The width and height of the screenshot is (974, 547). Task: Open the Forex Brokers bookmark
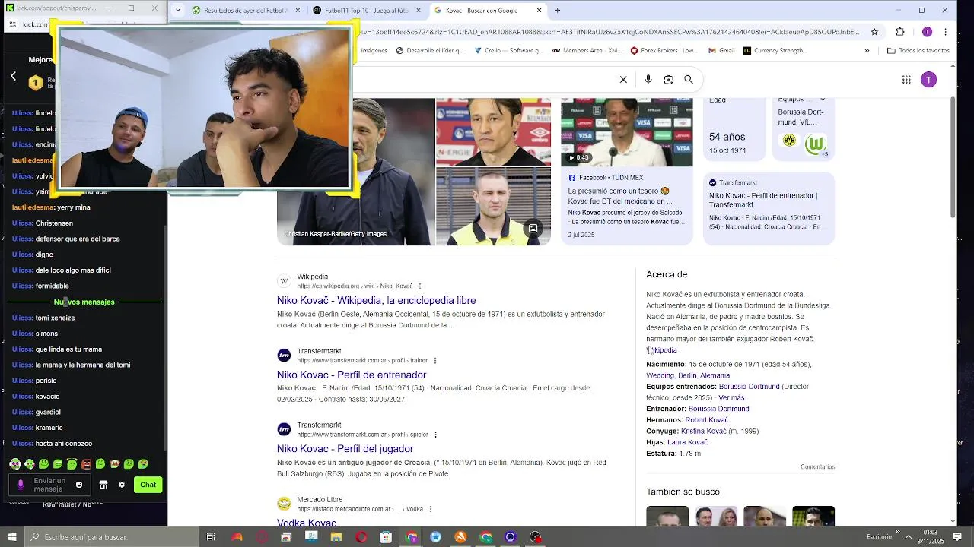(664, 51)
